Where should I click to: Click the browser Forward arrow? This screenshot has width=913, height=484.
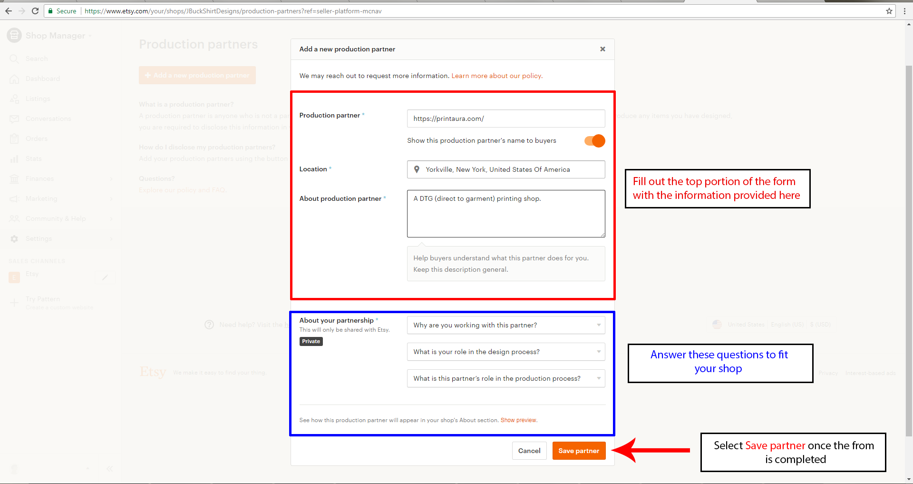click(x=22, y=11)
